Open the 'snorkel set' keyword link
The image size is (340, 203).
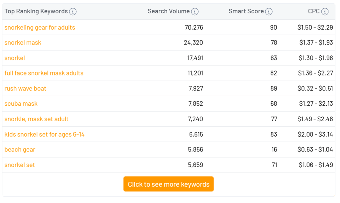click(x=20, y=165)
